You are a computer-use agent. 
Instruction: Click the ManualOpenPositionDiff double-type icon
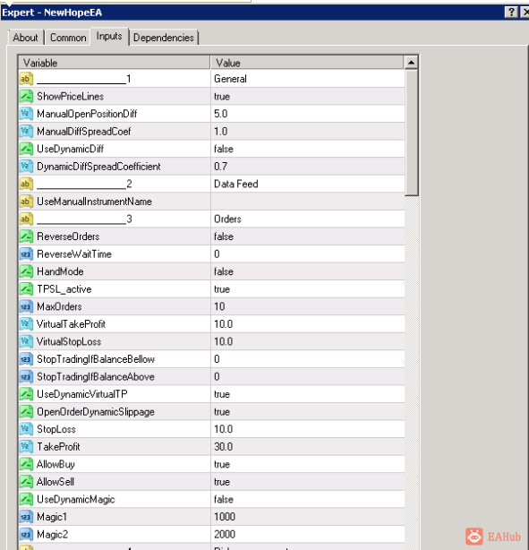[26, 114]
